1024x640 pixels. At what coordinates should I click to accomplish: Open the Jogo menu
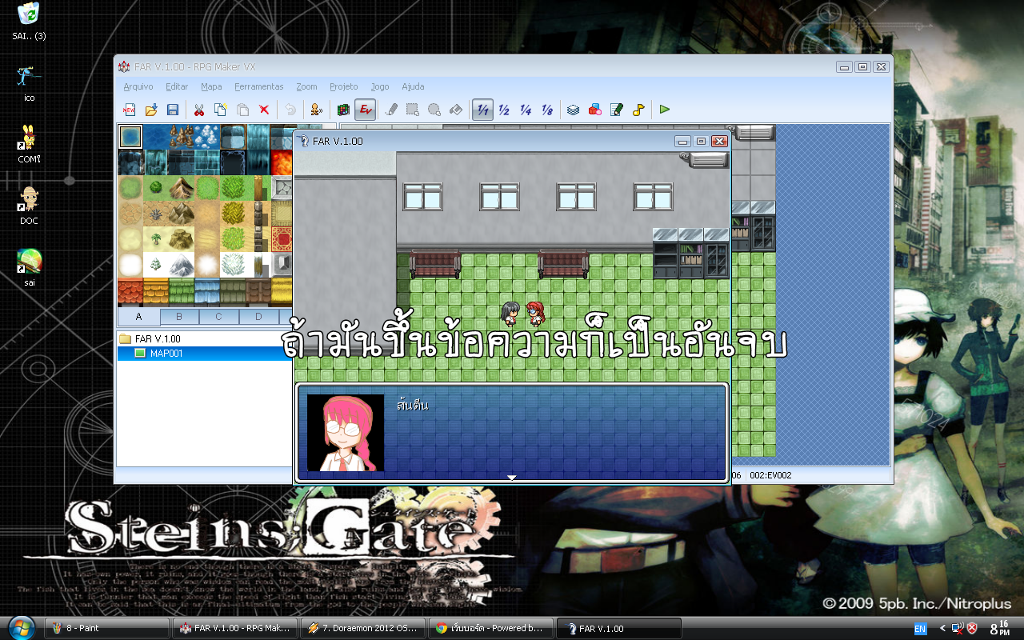pos(380,86)
